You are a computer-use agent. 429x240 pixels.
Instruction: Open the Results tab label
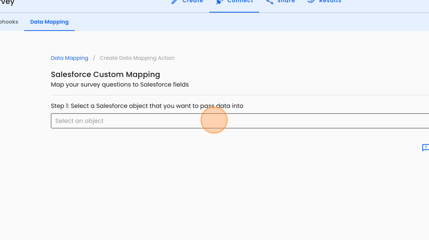[330, 2]
